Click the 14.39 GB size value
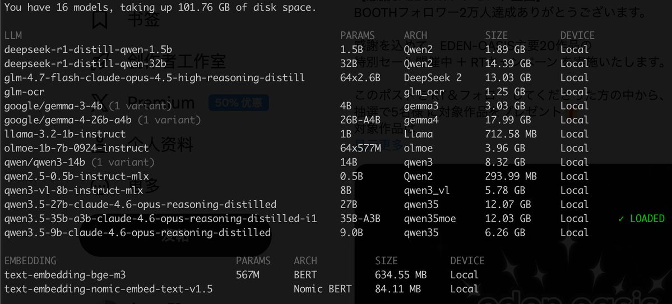Image resolution: width=672 pixels, height=304 pixels. [508, 63]
